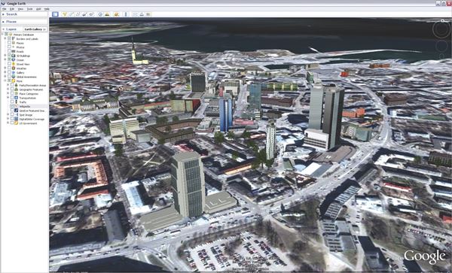
Task: Select the Street View layer item
Action: pyautogui.click(x=23, y=64)
